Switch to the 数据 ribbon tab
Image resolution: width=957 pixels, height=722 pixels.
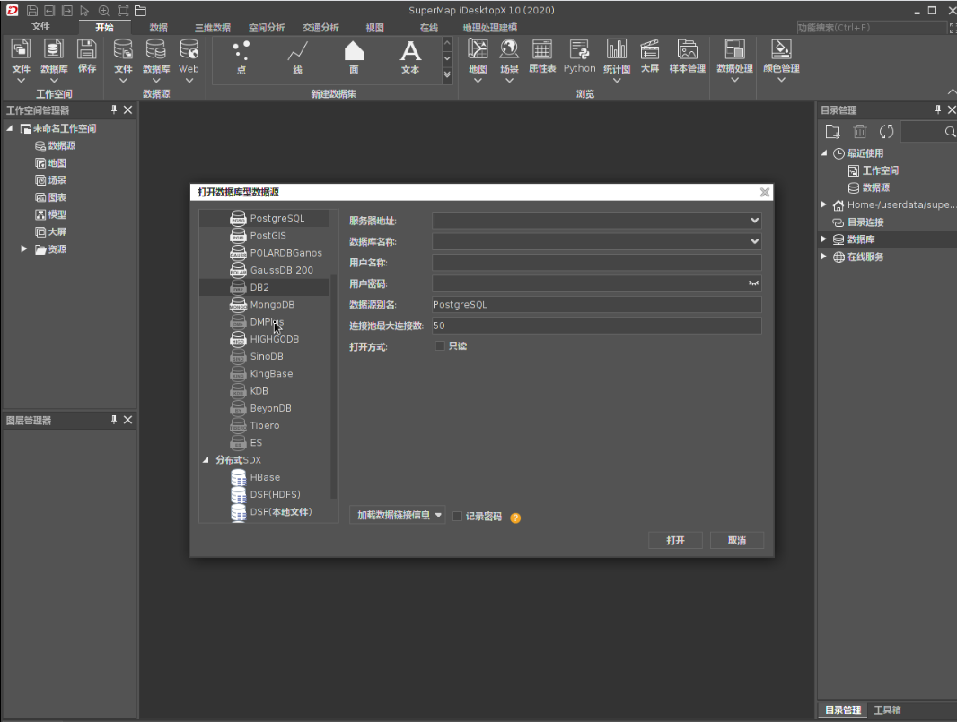(x=159, y=28)
